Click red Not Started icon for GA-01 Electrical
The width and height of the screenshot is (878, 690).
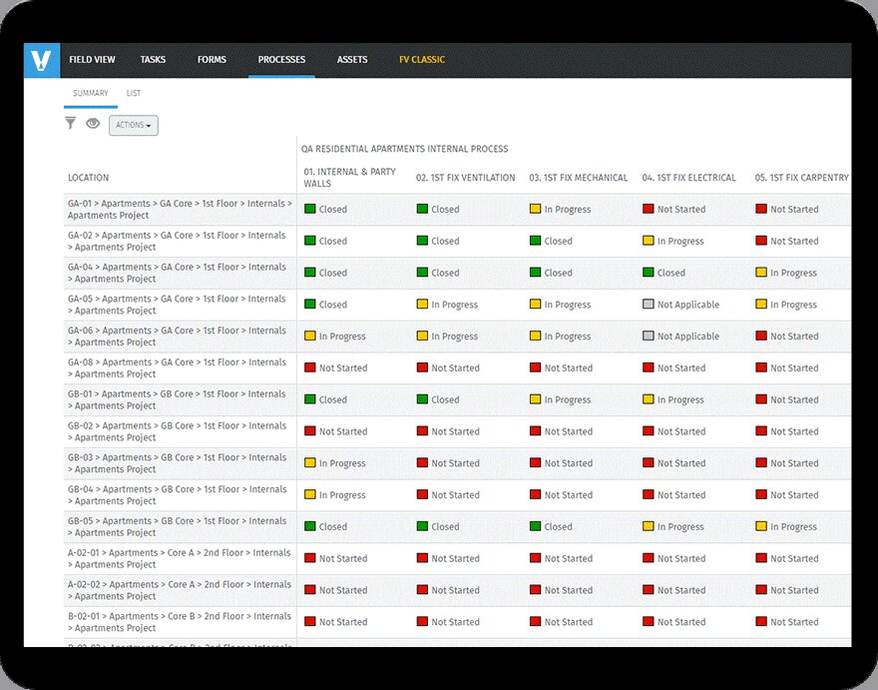[x=649, y=210]
